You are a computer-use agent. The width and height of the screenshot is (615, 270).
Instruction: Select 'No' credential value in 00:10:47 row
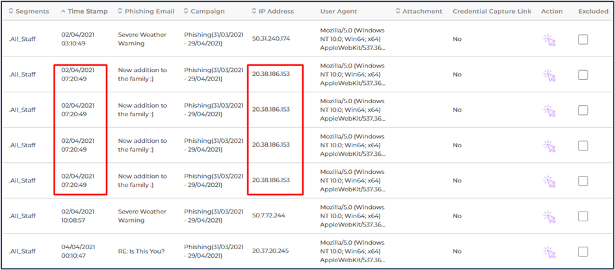coord(457,251)
